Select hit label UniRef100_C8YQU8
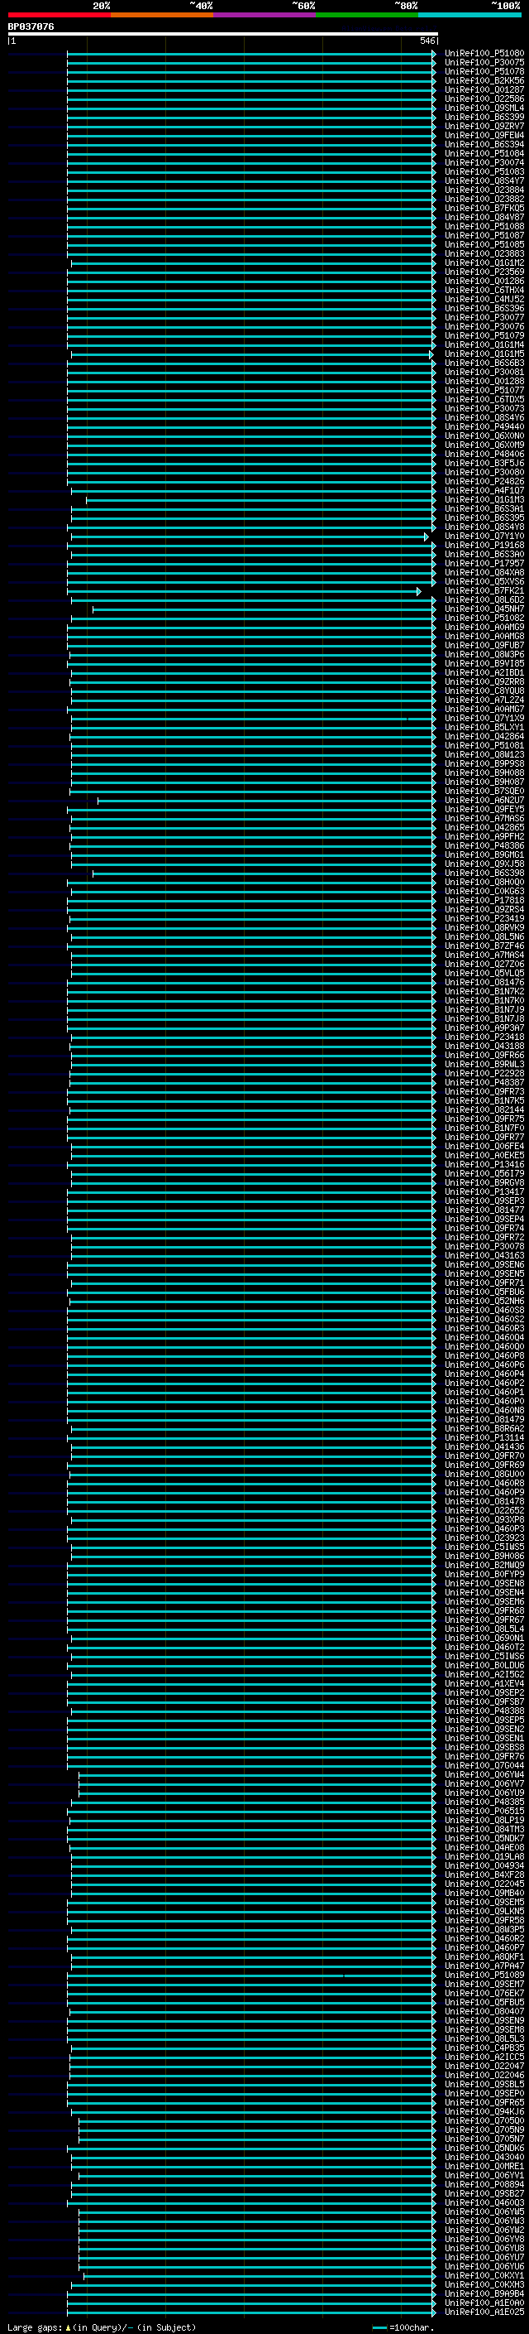 pos(484,691)
